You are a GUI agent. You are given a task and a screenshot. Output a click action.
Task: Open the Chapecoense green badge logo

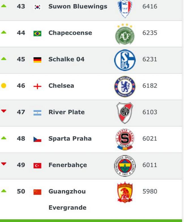pos(125,34)
